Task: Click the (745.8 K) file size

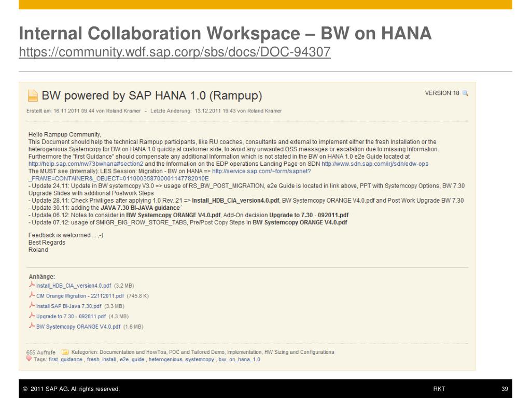Action: pyautogui.click(x=138, y=296)
